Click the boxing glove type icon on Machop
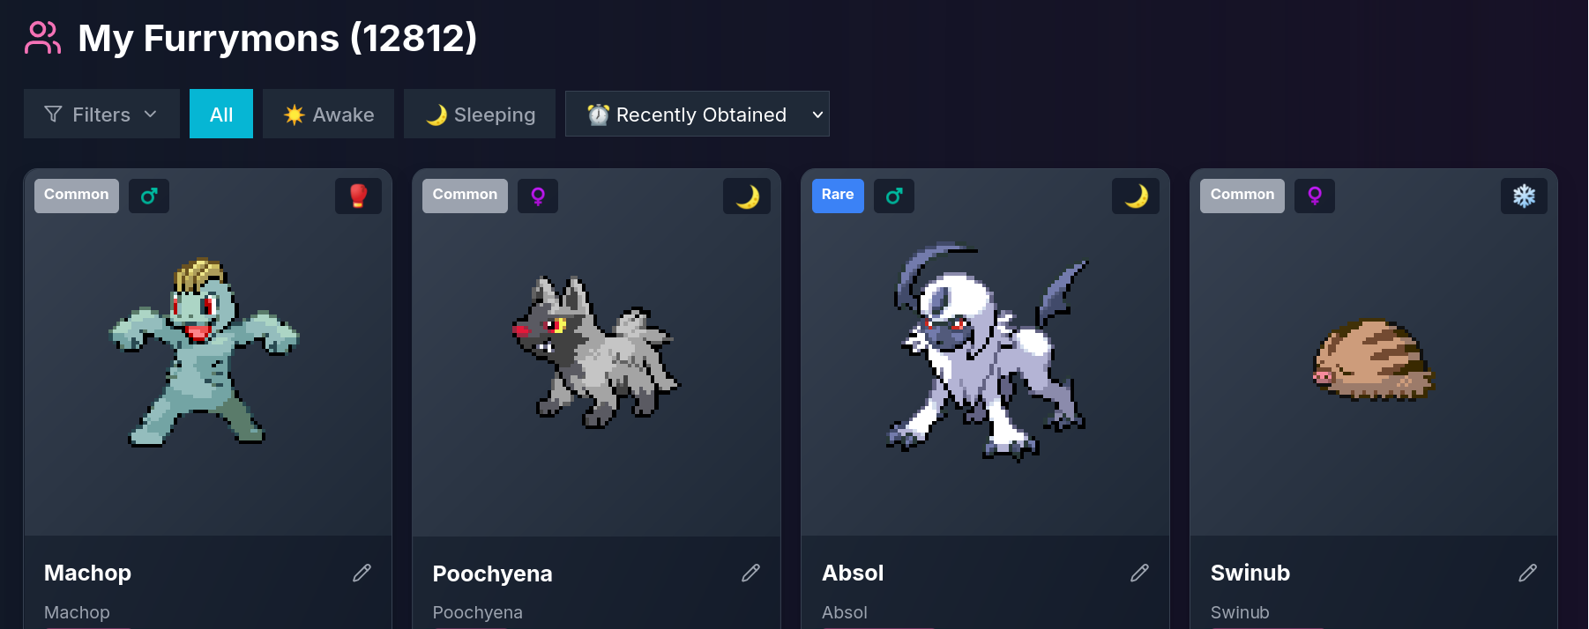This screenshot has height=629, width=1589. (358, 196)
